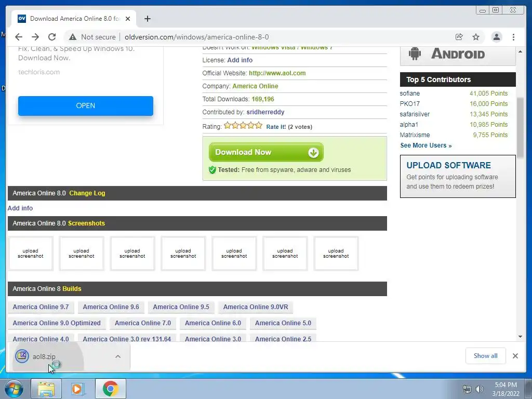Image resolution: width=532 pixels, height=399 pixels.
Task: Click the fifth rating star
Action: pyautogui.click(x=259, y=126)
